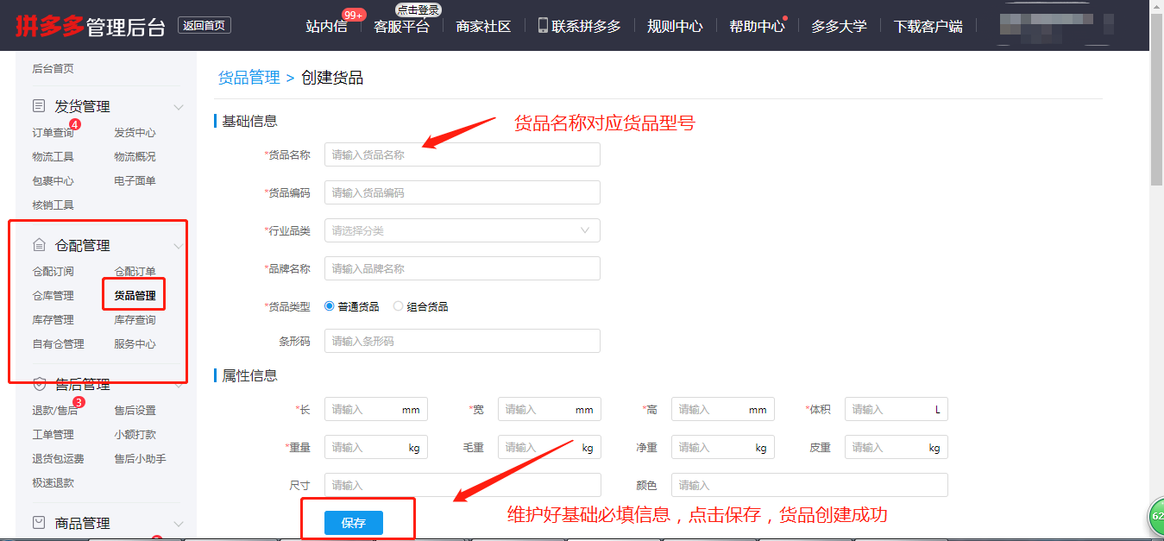Click the 货品管理 breadcrumb link
Image resolution: width=1164 pixels, height=541 pixels.
(249, 78)
